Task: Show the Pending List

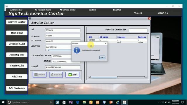Action: click(17, 55)
